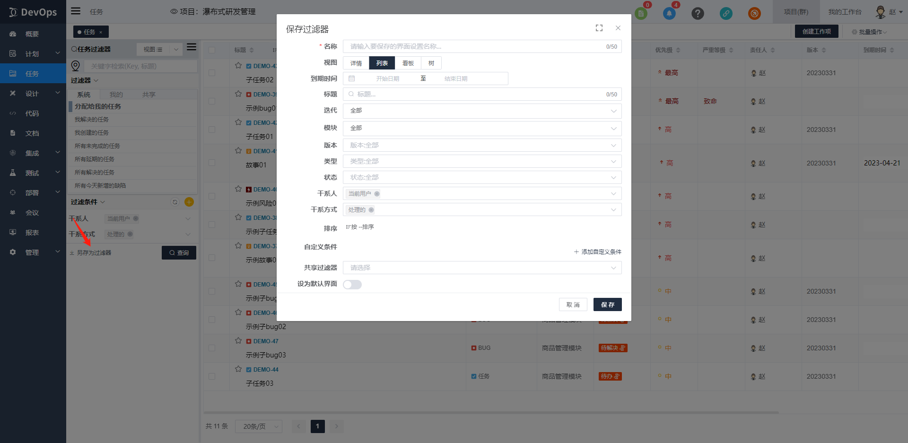Star the DEMO-47 task row
The height and width of the screenshot is (443, 908).
tap(238, 340)
